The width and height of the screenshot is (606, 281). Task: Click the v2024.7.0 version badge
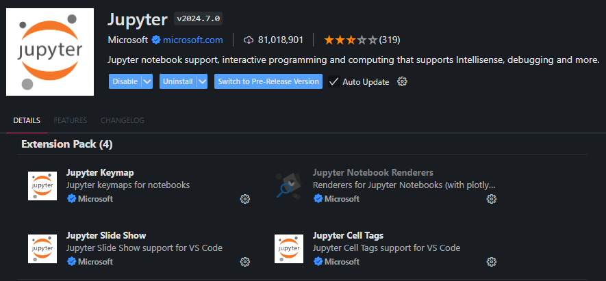[199, 18]
